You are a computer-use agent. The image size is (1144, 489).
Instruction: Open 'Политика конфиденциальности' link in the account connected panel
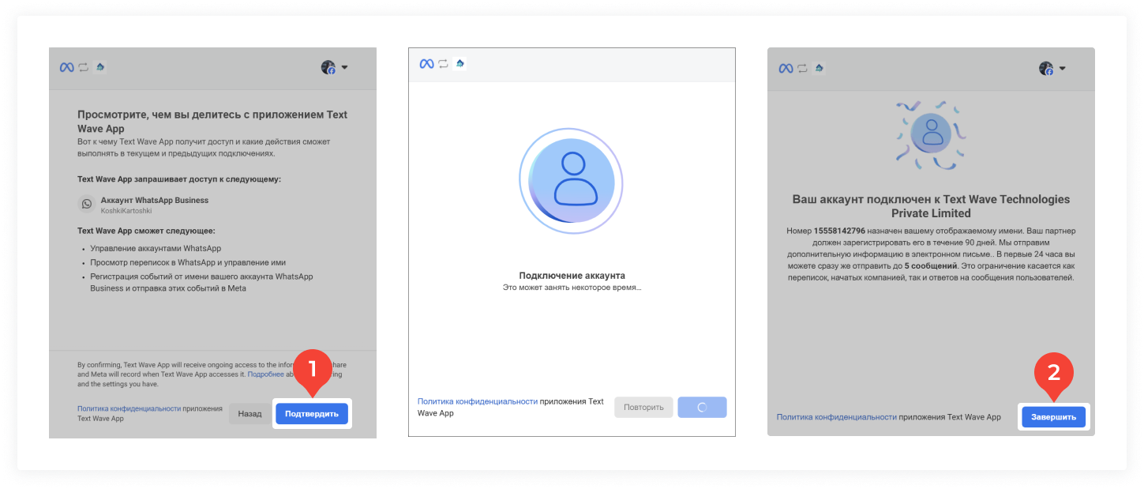(x=836, y=417)
